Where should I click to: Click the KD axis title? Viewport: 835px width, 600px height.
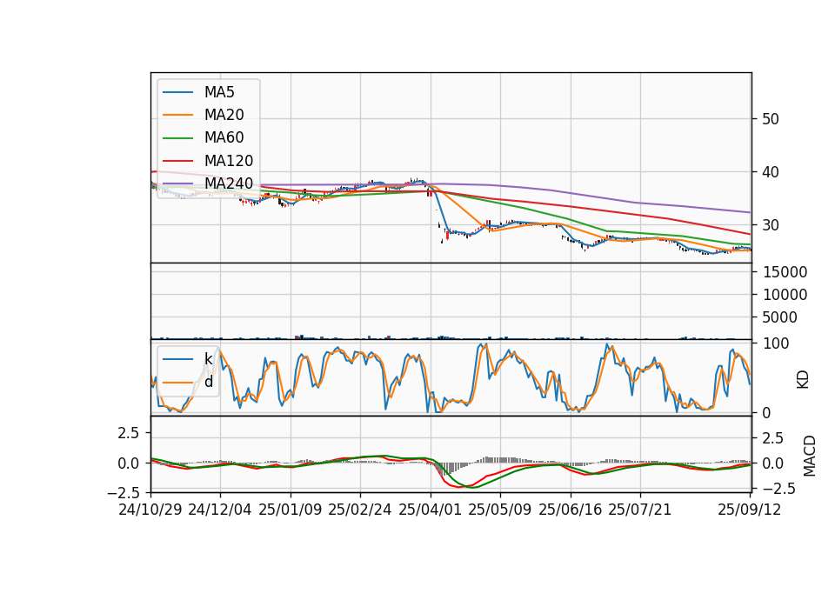tap(803, 380)
